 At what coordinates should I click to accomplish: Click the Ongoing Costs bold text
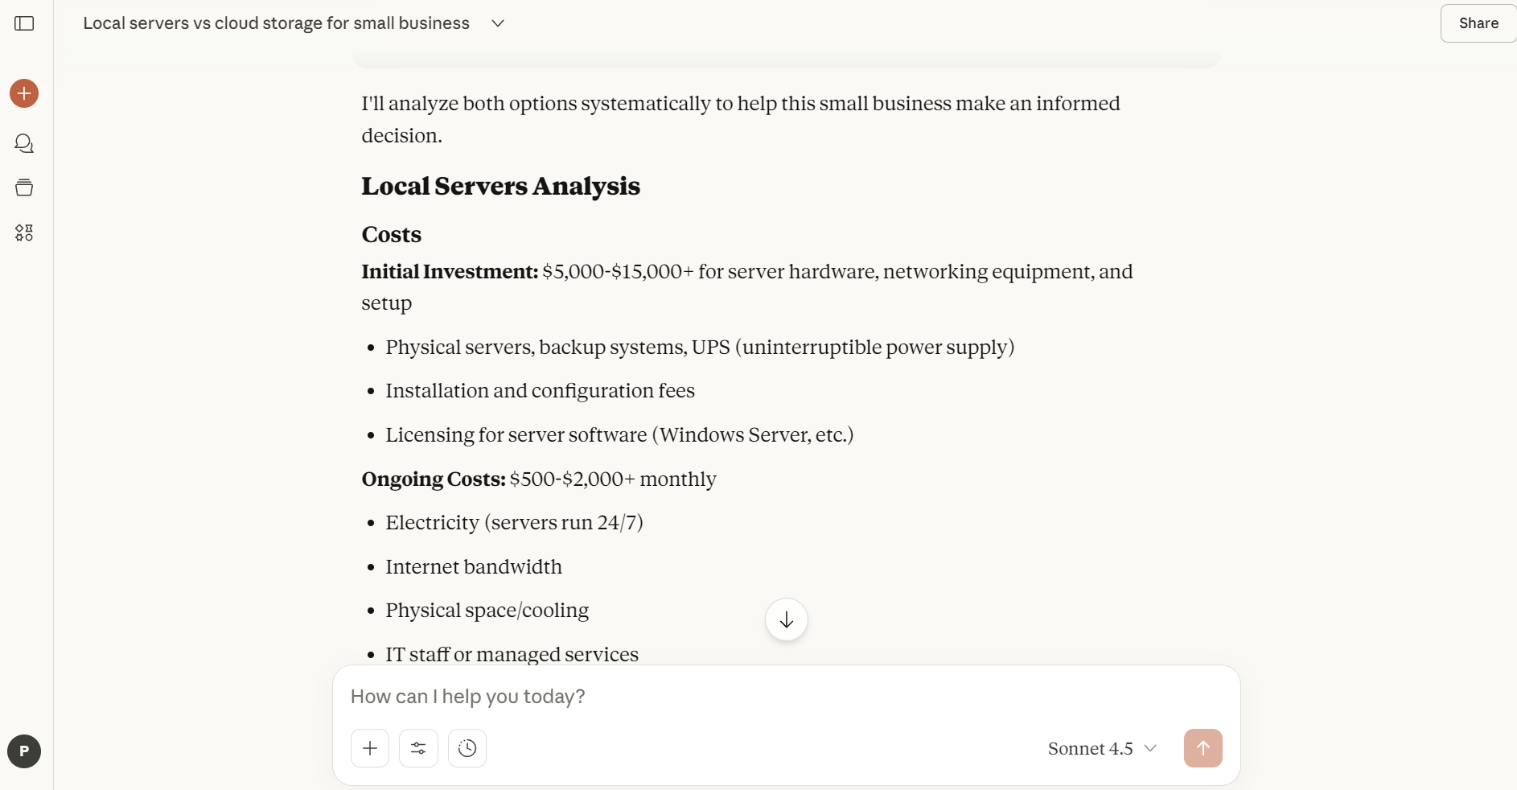coord(434,479)
